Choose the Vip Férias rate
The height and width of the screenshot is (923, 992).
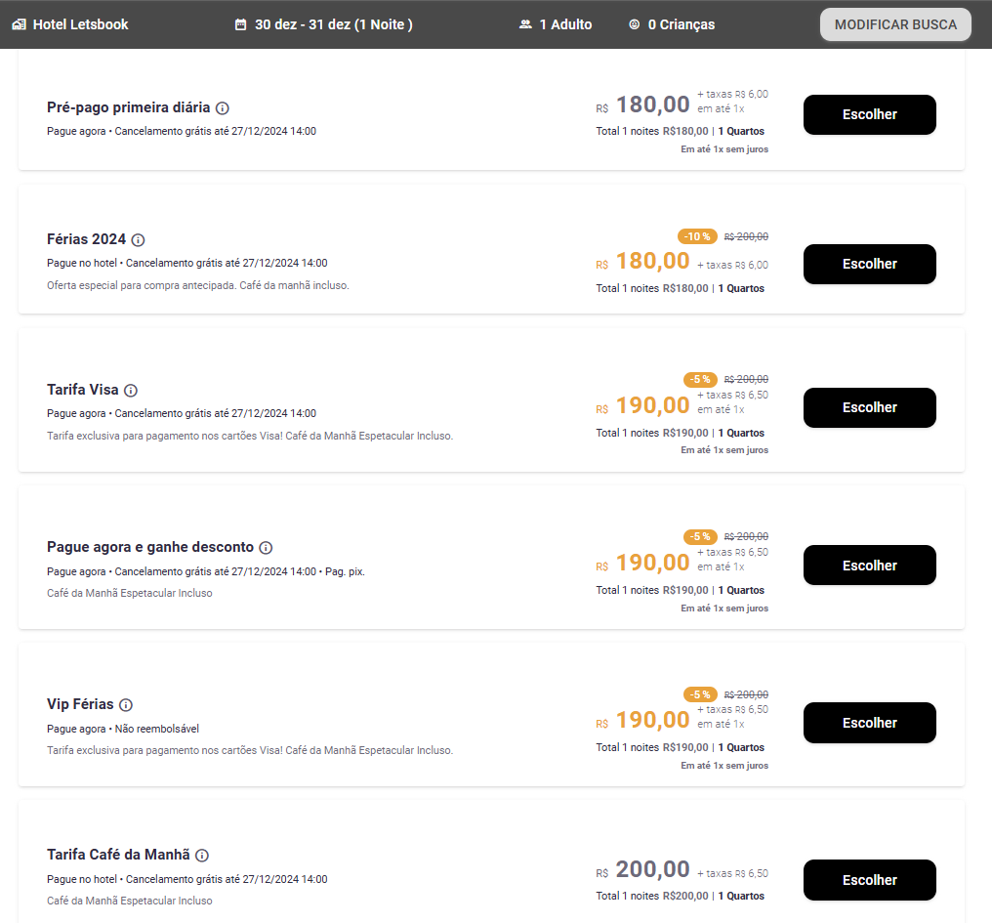[869, 723]
